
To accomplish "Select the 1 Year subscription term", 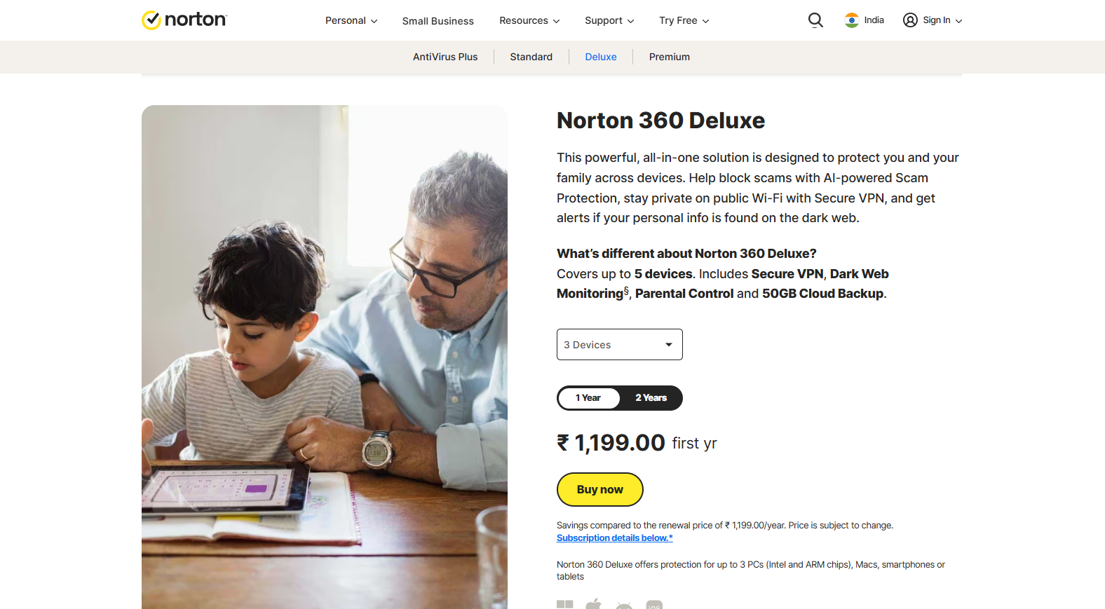I will point(588,398).
